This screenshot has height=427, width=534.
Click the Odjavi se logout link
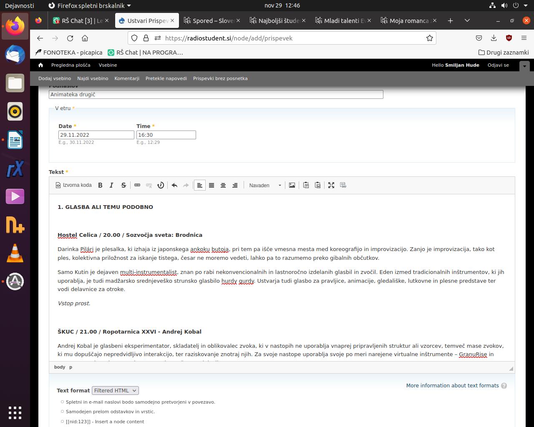(x=498, y=65)
